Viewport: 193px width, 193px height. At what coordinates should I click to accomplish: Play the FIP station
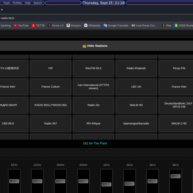coord(51,68)
